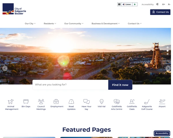Select the first slide indicator dot
The width and height of the screenshot is (173, 138).
click(168, 47)
